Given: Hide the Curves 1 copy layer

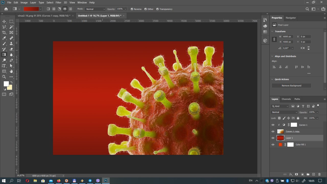Looking at the screenshot, I should pos(273,131).
